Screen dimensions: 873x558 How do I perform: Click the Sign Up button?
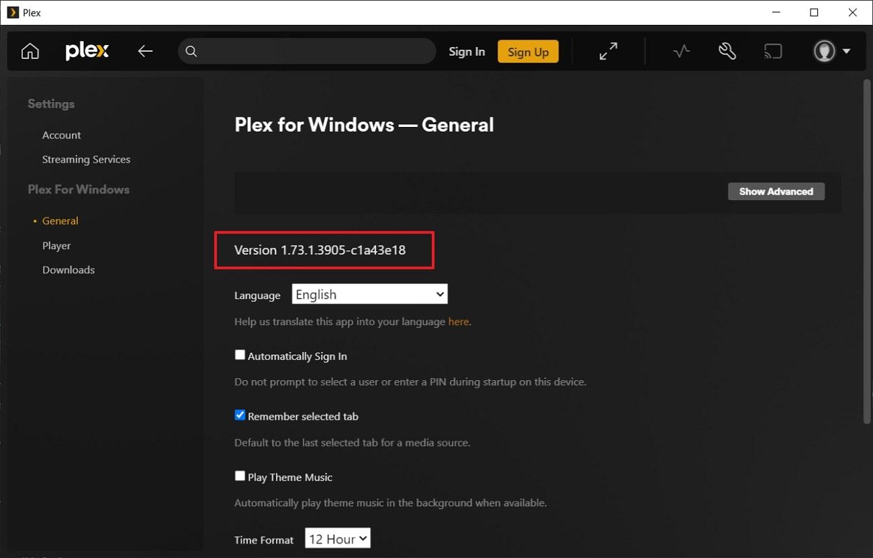coord(528,50)
